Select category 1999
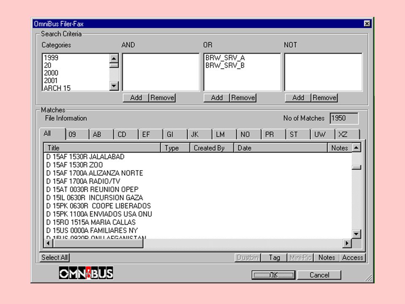This screenshot has width=405, height=304. (x=76, y=58)
